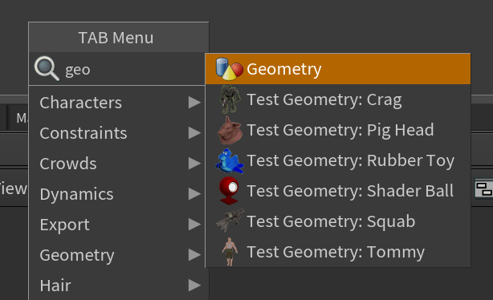Expand arrow beside Crowds

tap(194, 164)
